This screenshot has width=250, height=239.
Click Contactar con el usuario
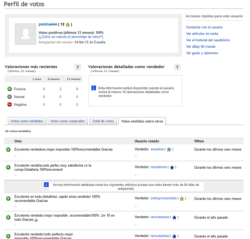point(204,27)
